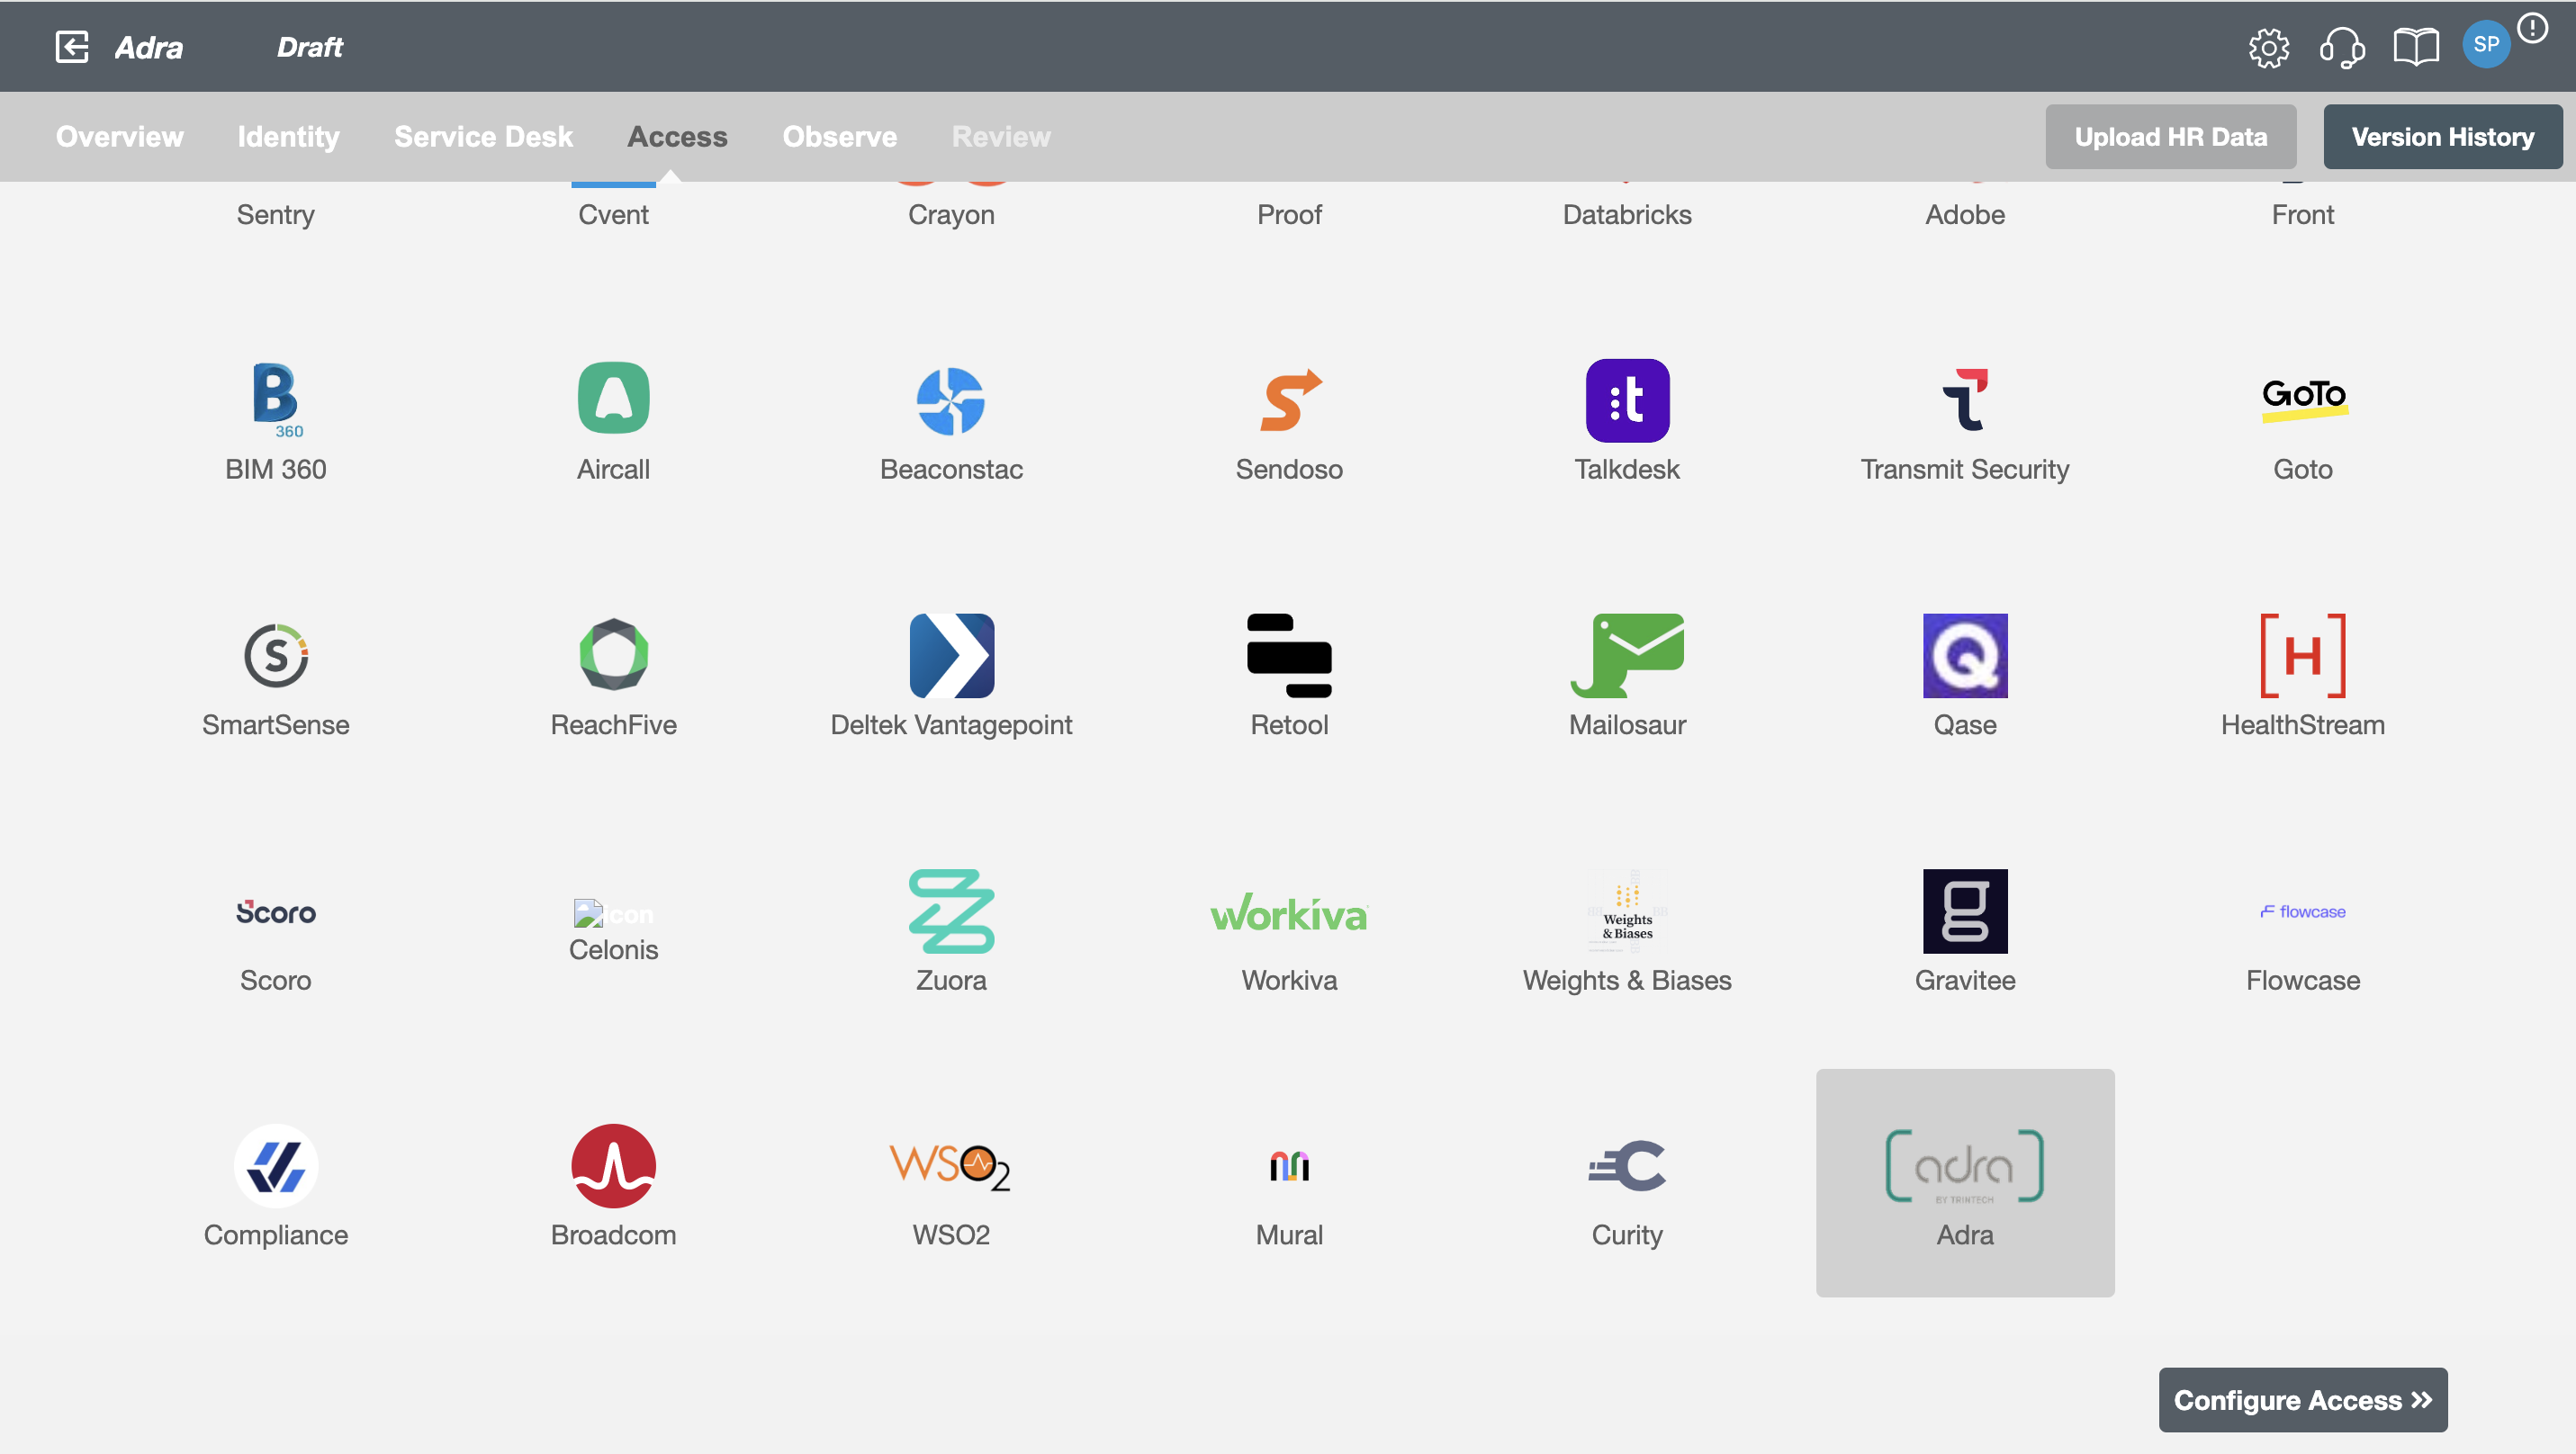Click the highlighted Adra app tile
Image resolution: width=2576 pixels, height=1454 pixels.
click(x=1964, y=1182)
